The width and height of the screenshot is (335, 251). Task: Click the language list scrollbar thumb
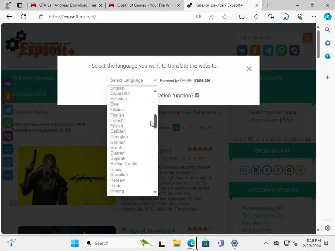coord(155,121)
